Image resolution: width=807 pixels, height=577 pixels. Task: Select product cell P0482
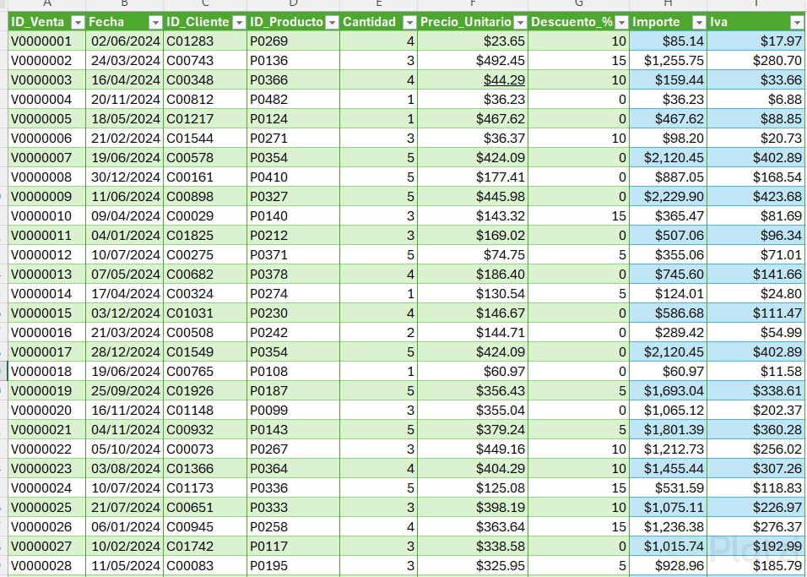294,100
